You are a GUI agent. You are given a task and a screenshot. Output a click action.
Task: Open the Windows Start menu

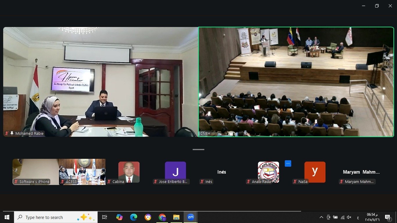click(x=7, y=217)
